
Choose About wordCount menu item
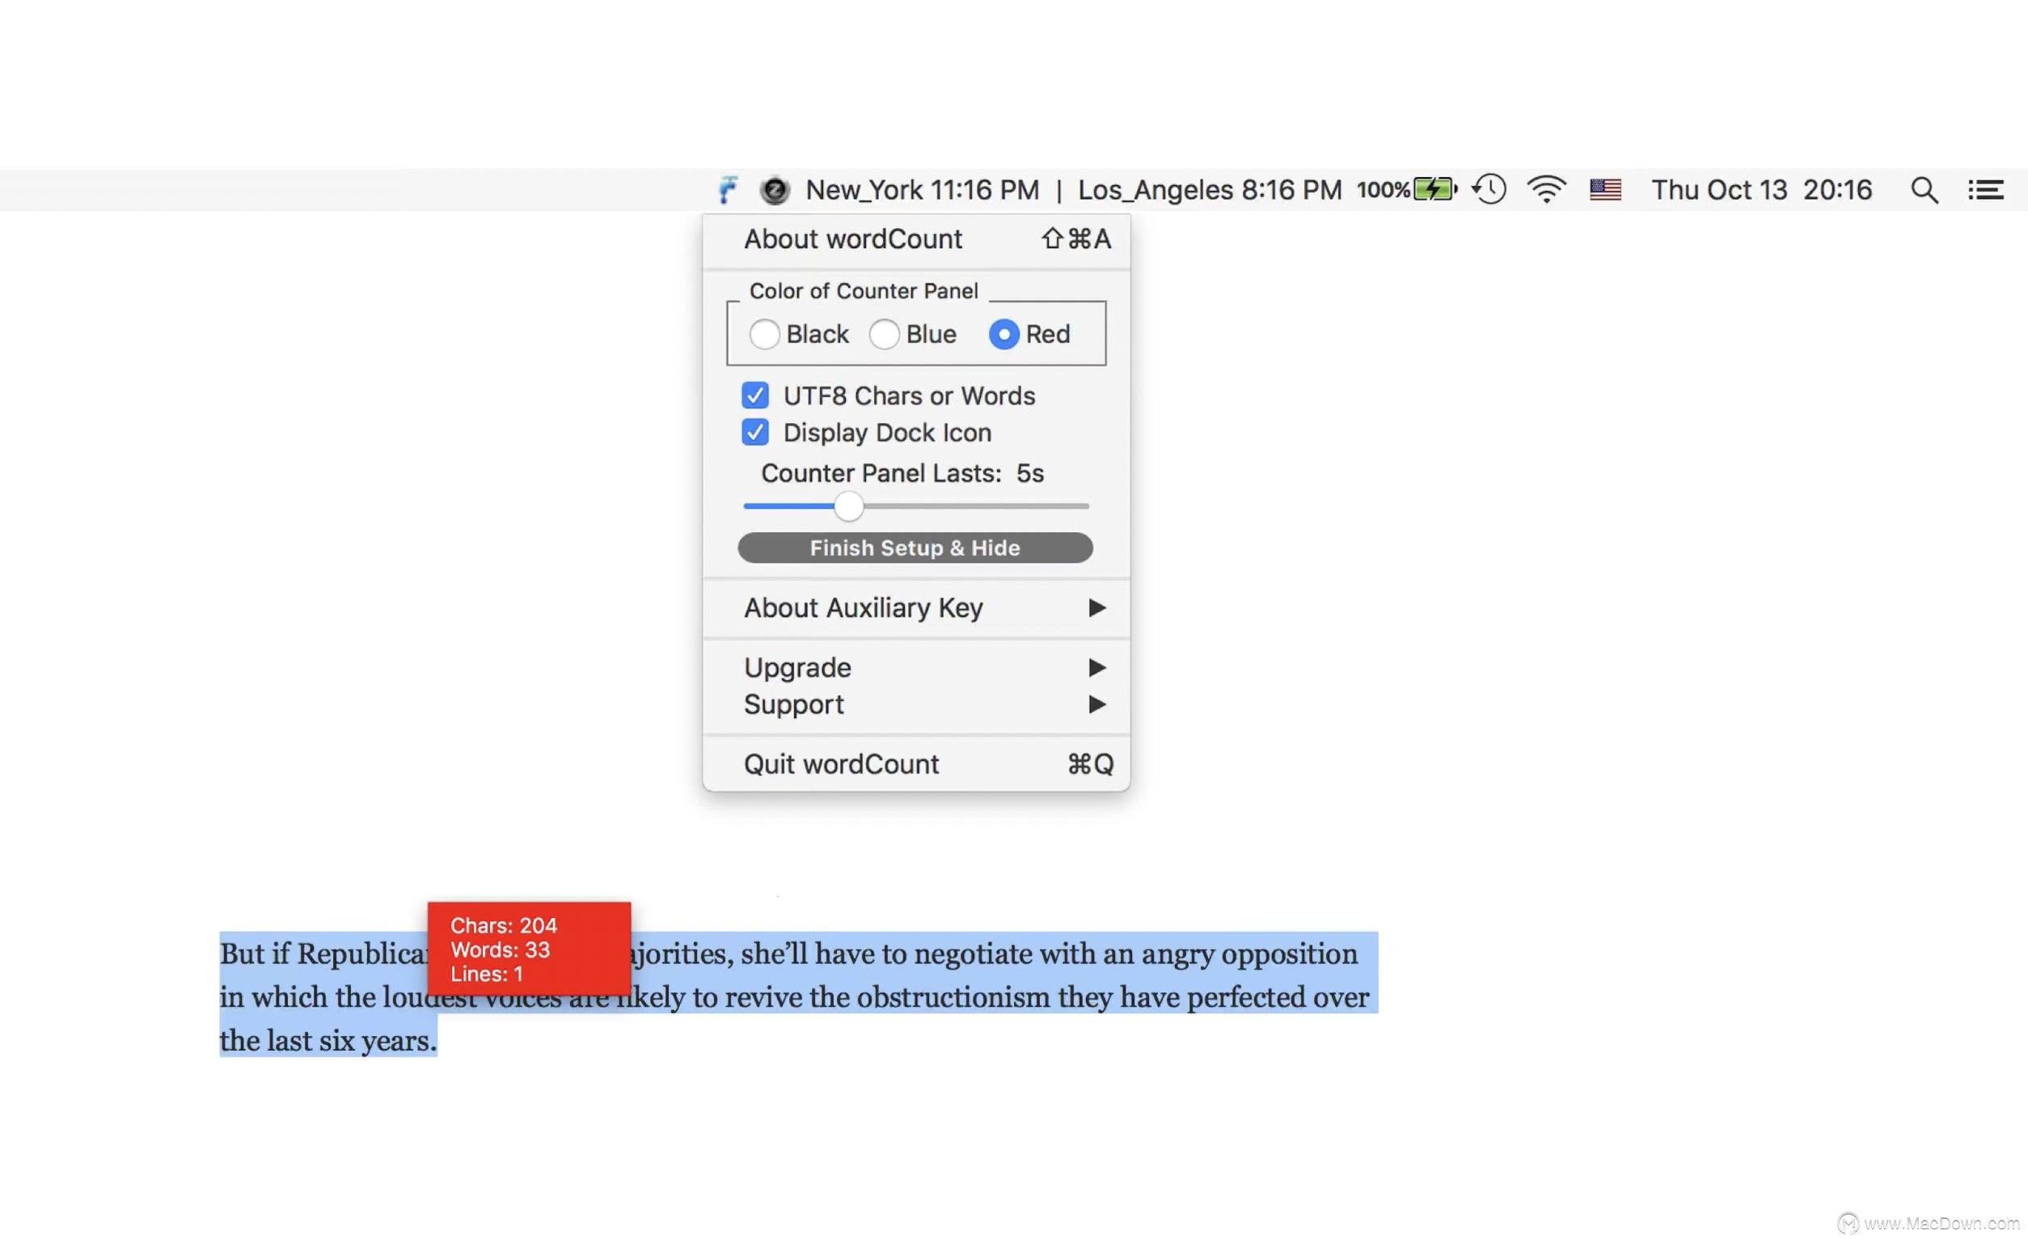[x=916, y=239]
